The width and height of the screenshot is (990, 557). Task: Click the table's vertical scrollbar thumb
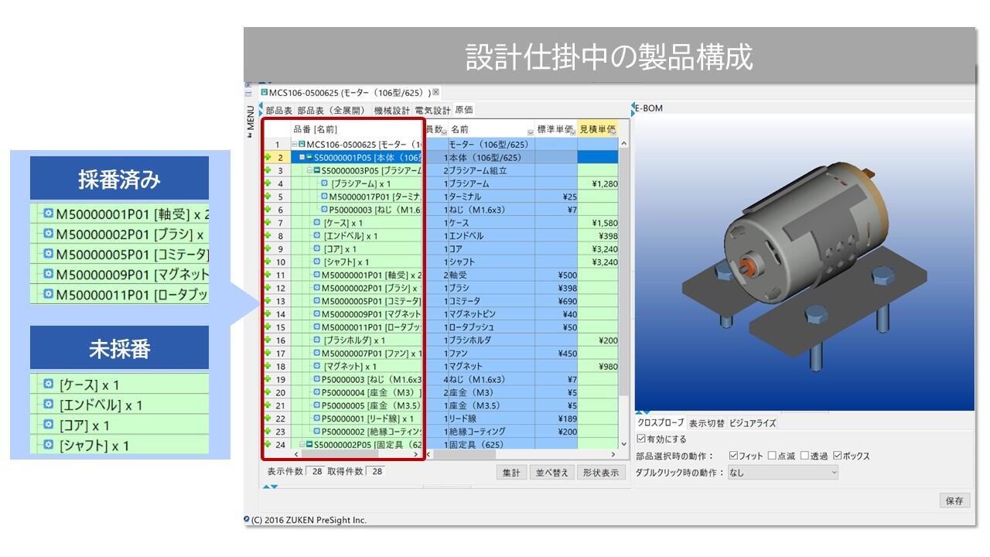pyautogui.click(x=623, y=271)
